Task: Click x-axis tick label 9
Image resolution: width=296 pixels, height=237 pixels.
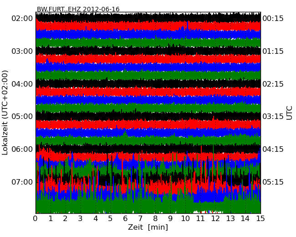Action: coord(170,218)
